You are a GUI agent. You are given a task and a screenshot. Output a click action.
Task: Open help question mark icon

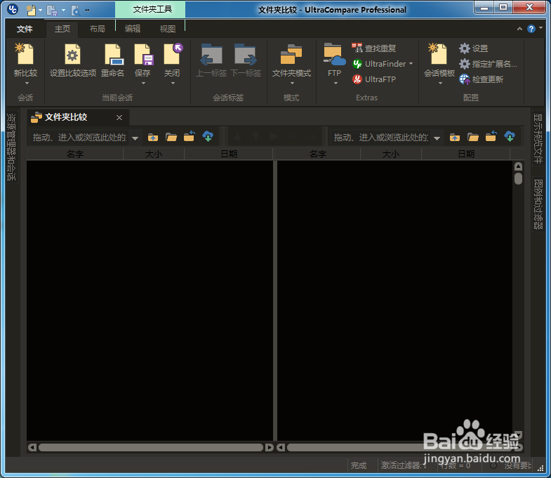531,29
